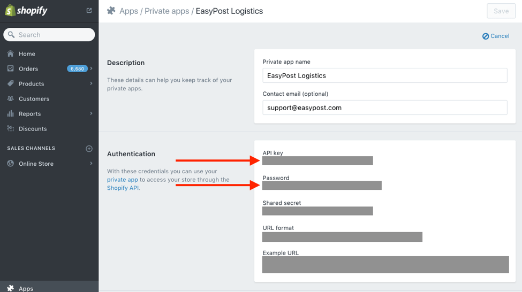This screenshot has height=292, width=522.
Task: Expand the Reports submenu chevron
Action: coord(91,113)
